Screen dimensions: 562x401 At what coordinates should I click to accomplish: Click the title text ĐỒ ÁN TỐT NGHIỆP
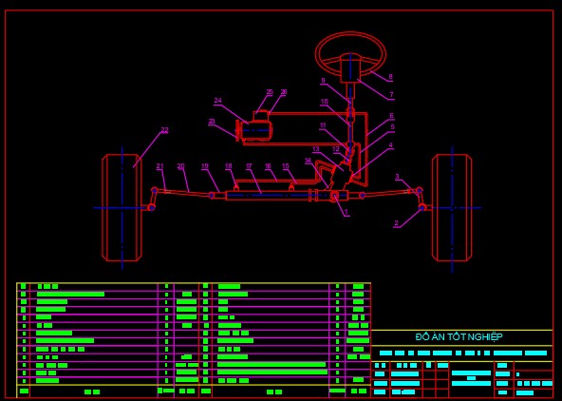pyautogui.click(x=459, y=336)
